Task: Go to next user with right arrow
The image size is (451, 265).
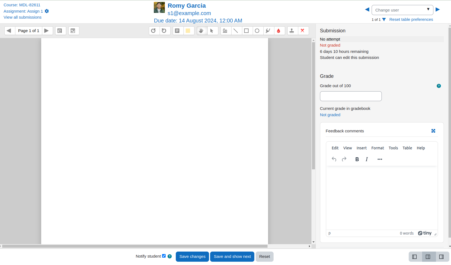Action: click(x=438, y=10)
